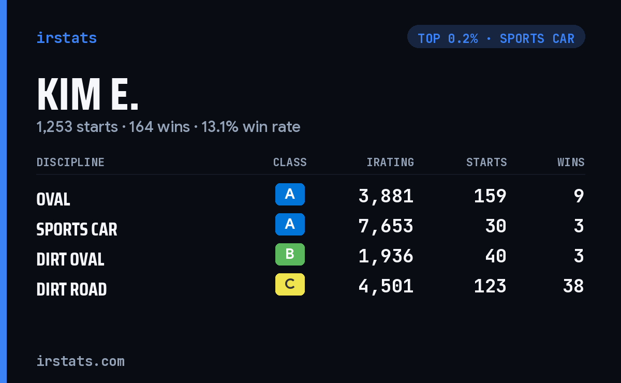Click the Dirt Road wins value 38

click(573, 286)
